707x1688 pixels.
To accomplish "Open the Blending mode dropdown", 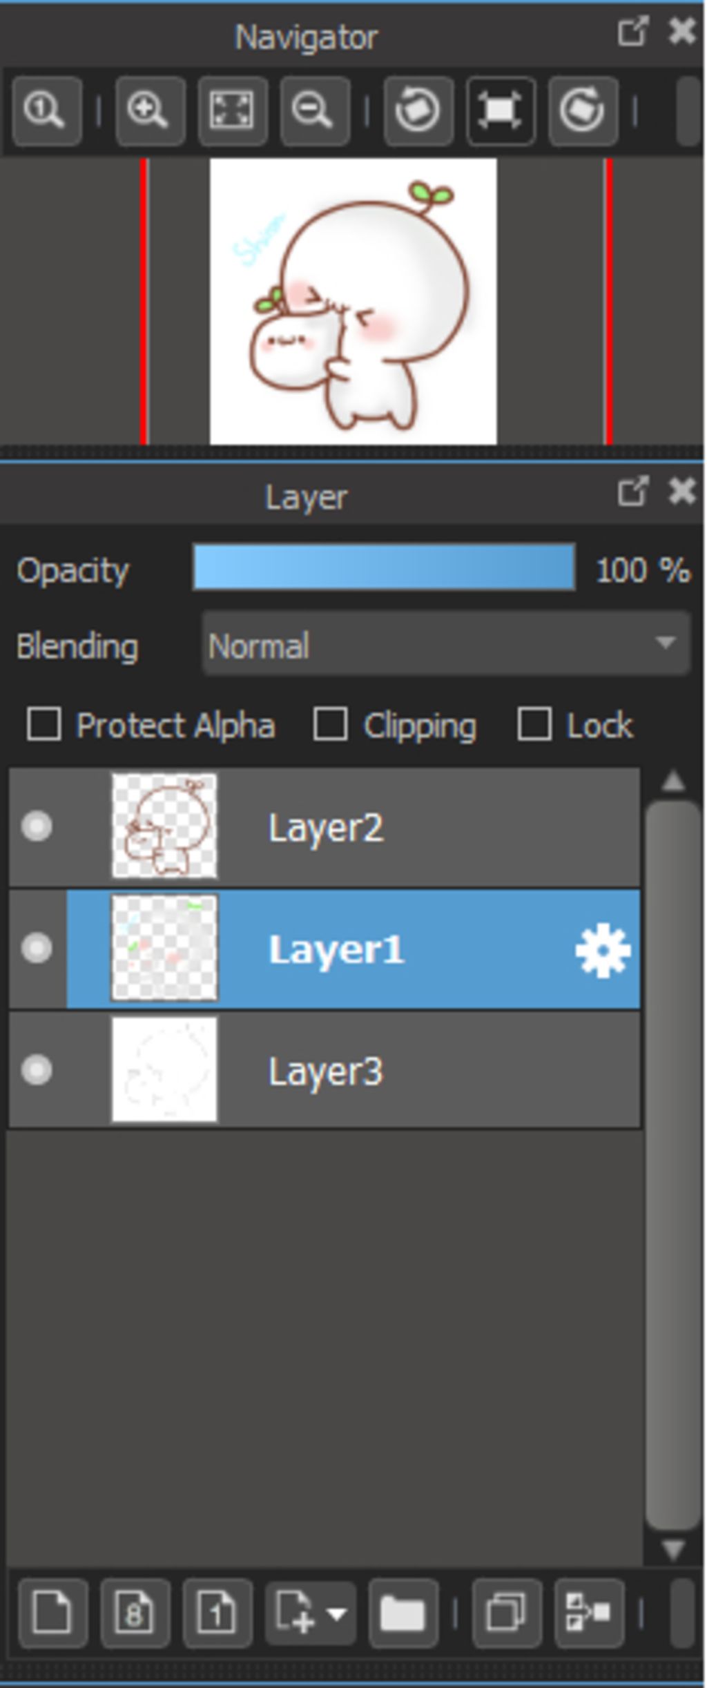I will [446, 644].
